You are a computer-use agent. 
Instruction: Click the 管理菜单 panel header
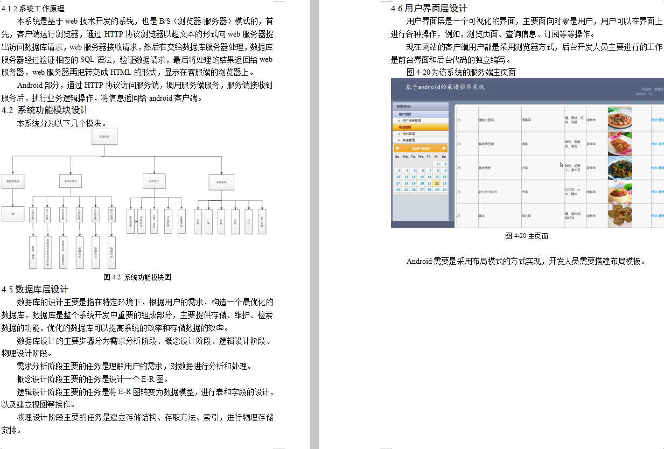[421, 107]
